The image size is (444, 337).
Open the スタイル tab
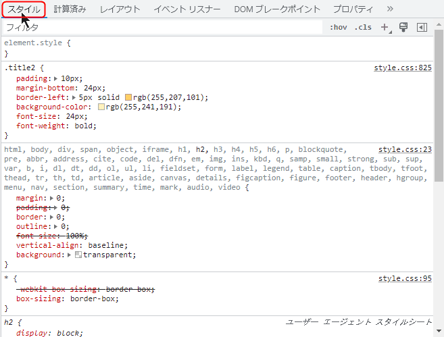[24, 9]
